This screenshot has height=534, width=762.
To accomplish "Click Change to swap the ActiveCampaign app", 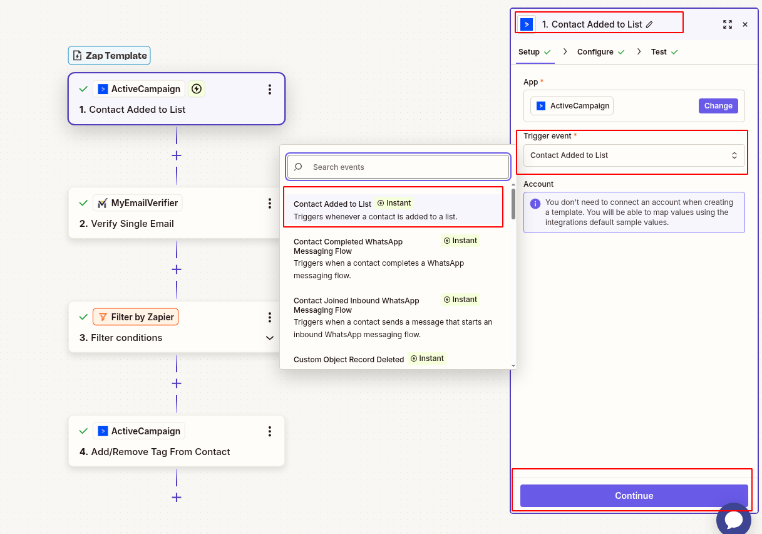I will (718, 105).
